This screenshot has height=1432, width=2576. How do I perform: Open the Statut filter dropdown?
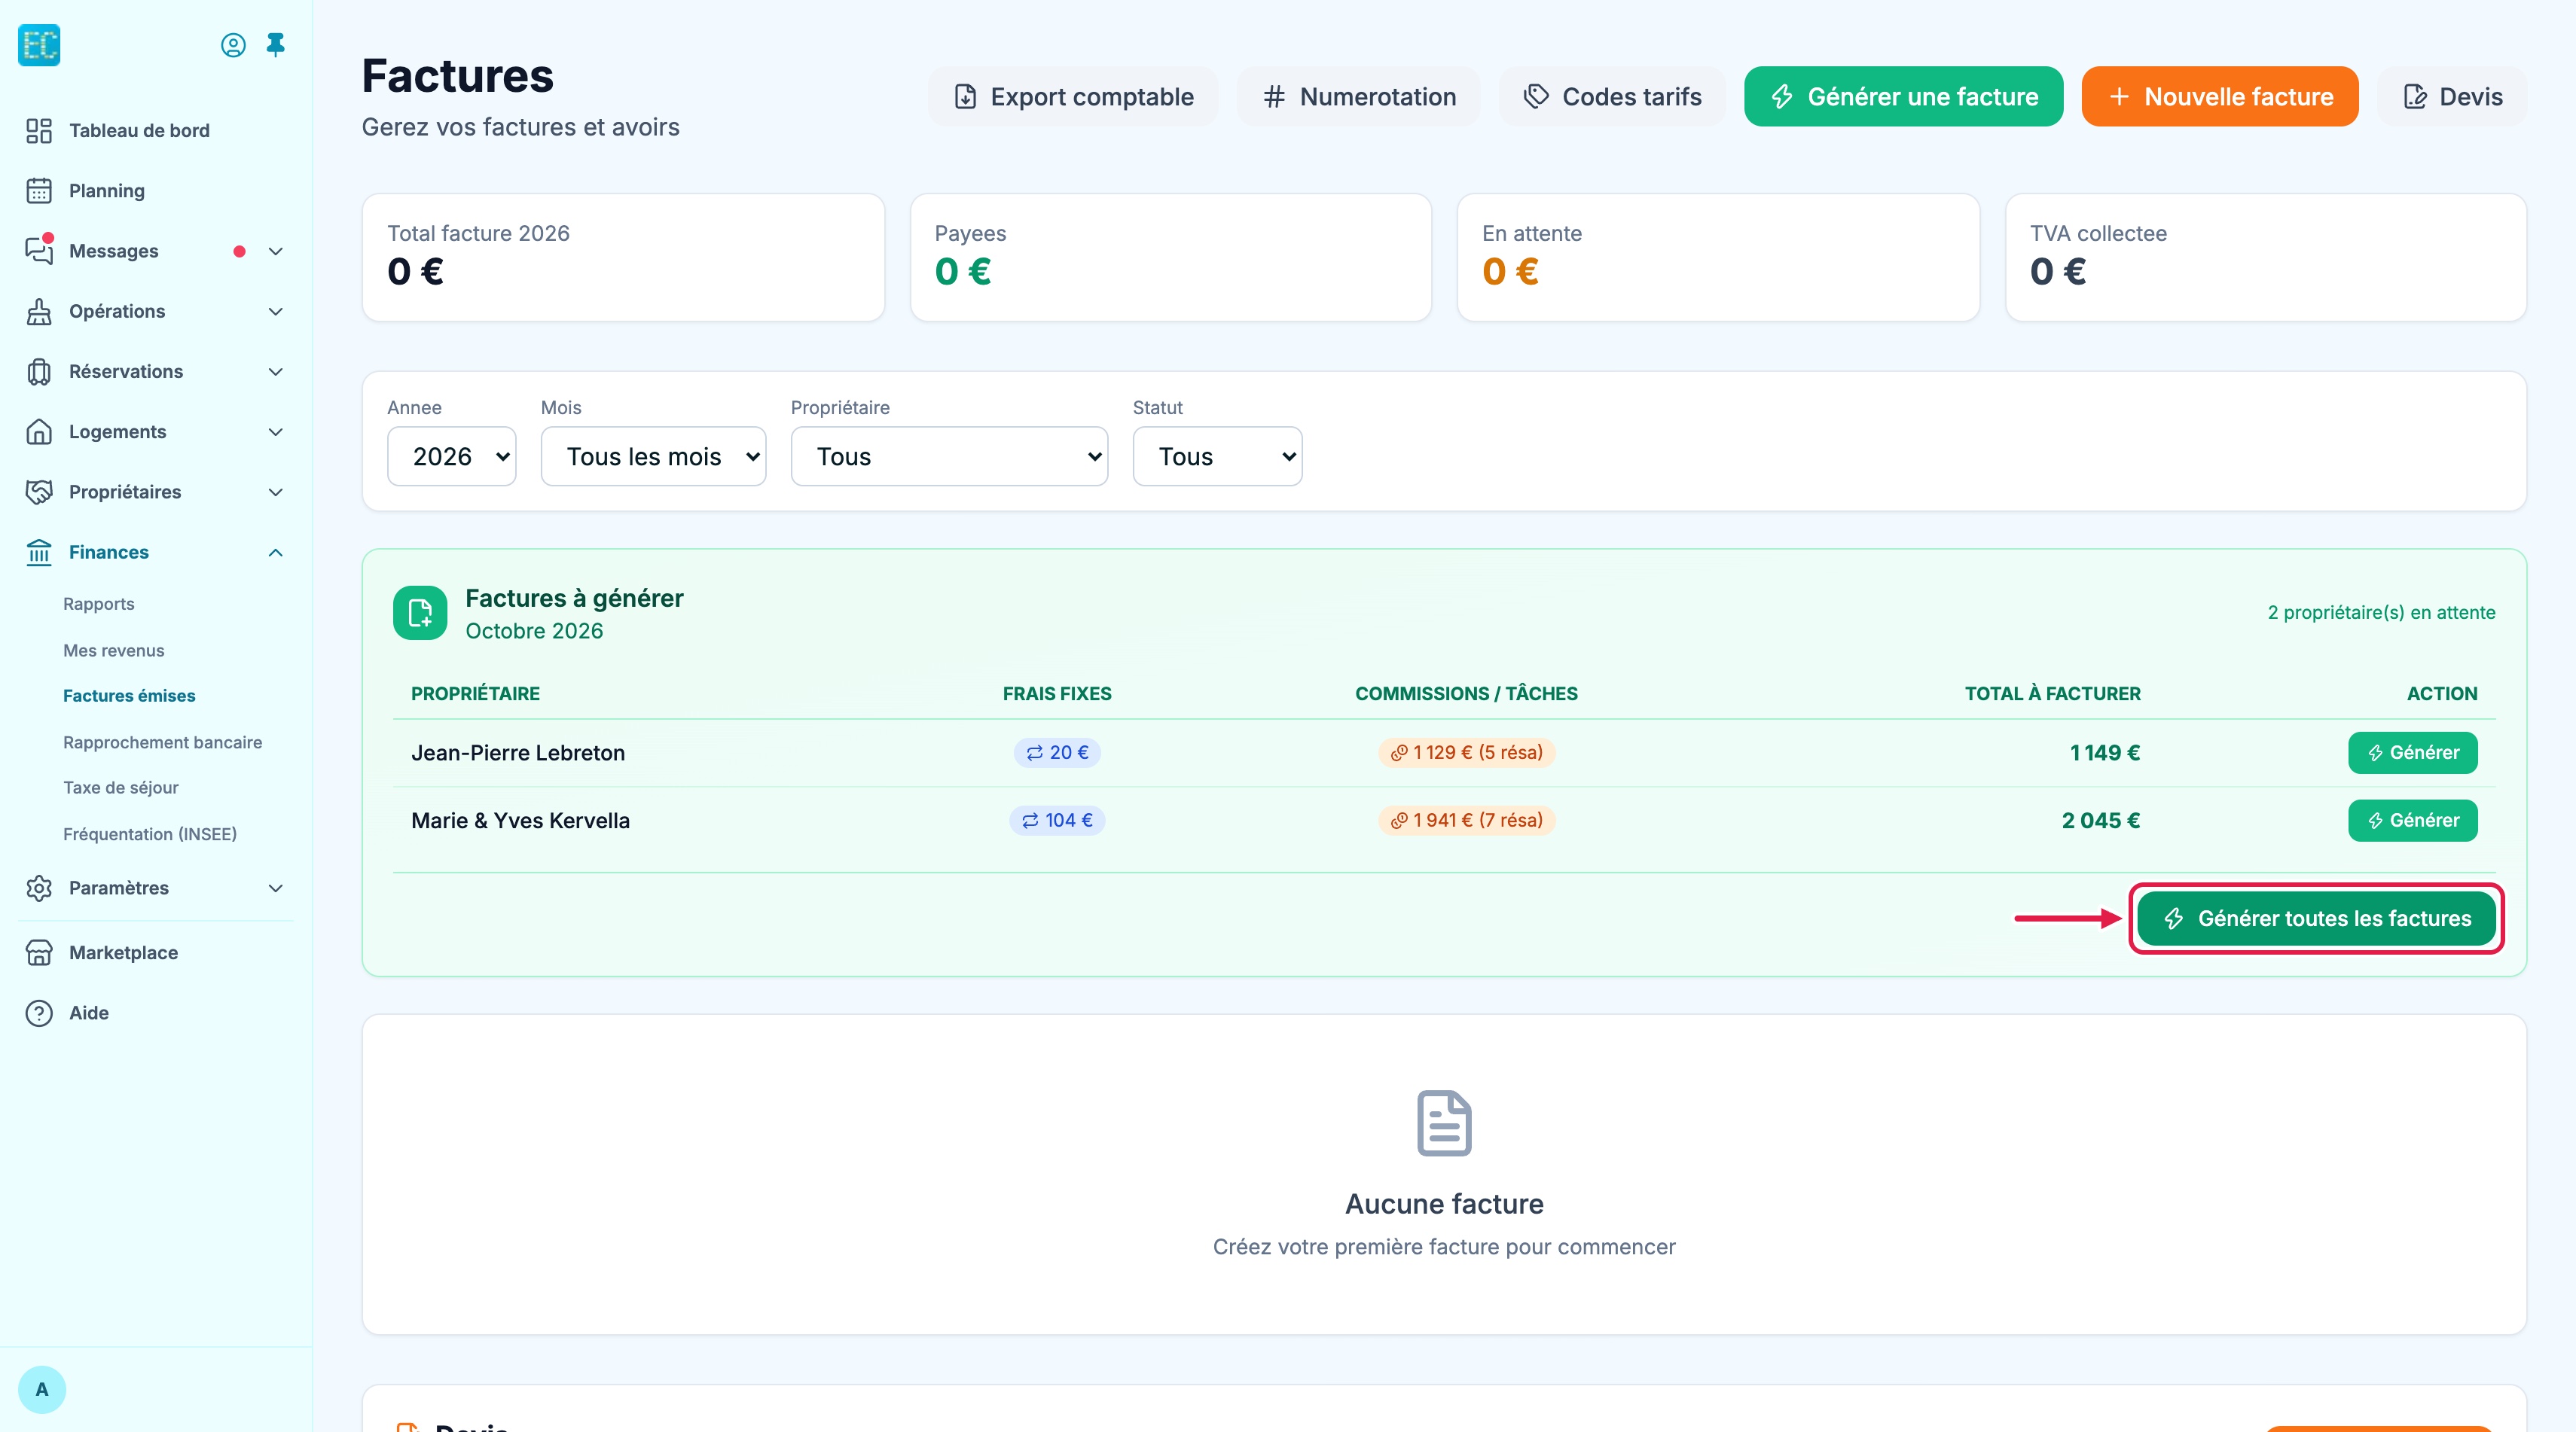(x=1217, y=457)
